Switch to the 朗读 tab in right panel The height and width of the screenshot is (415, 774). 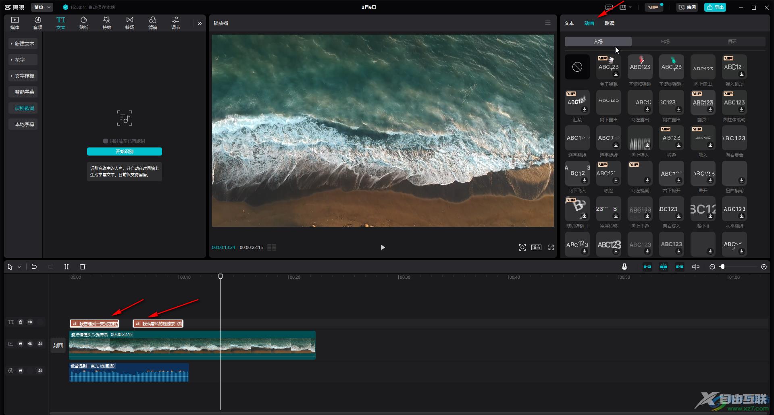[610, 23]
